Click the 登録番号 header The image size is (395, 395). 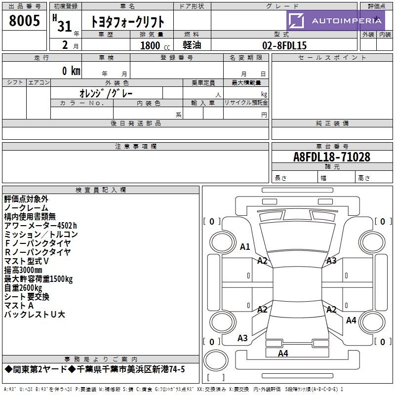click(177, 58)
